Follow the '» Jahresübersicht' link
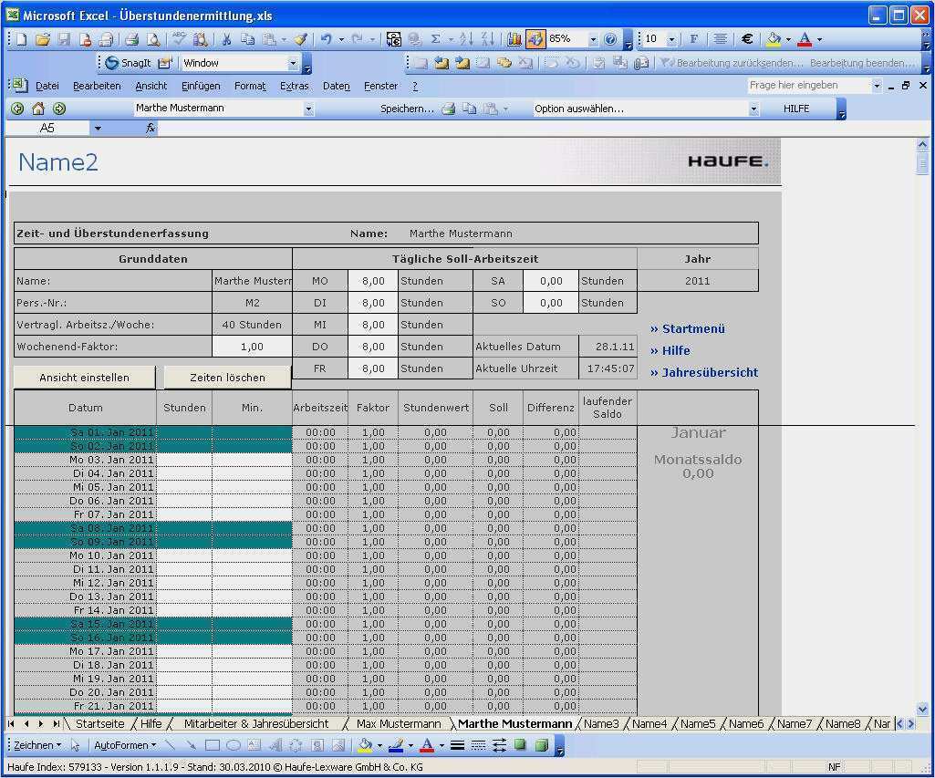The height and width of the screenshot is (778, 935). (703, 372)
